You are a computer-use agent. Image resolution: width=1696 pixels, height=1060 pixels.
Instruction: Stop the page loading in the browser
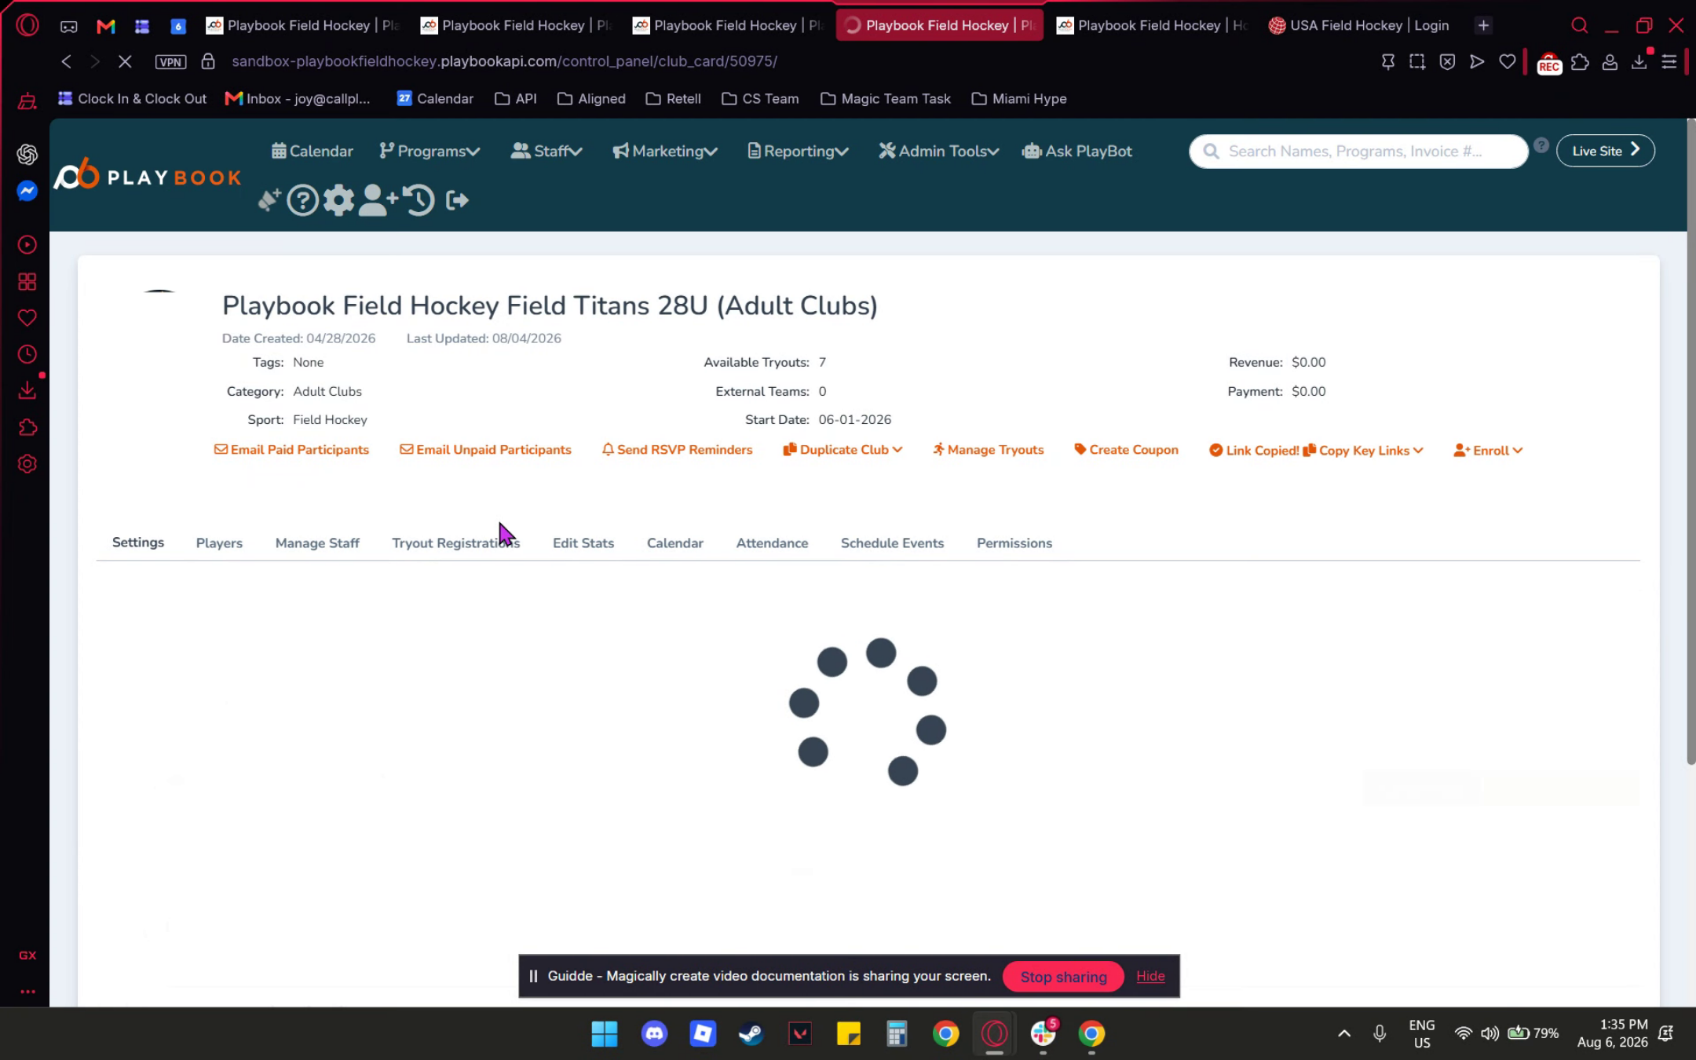click(x=125, y=61)
